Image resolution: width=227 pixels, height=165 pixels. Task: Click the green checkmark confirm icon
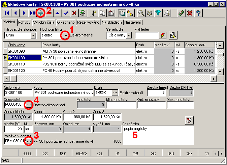tap(182, 13)
